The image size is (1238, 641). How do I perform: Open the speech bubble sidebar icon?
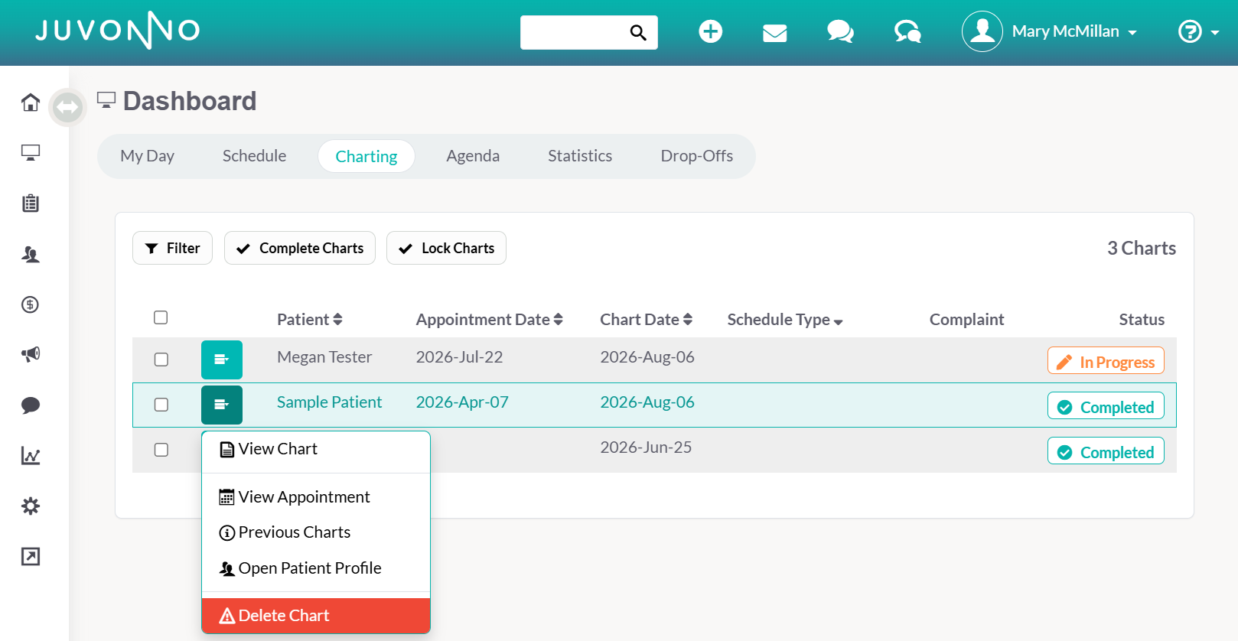pos(31,405)
